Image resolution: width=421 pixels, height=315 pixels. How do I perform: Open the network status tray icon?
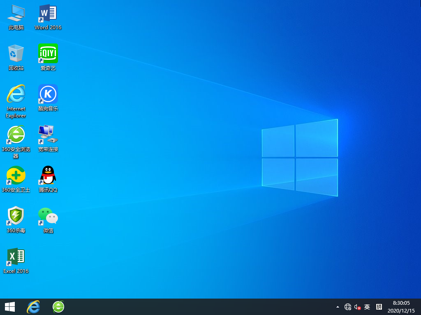(348, 307)
